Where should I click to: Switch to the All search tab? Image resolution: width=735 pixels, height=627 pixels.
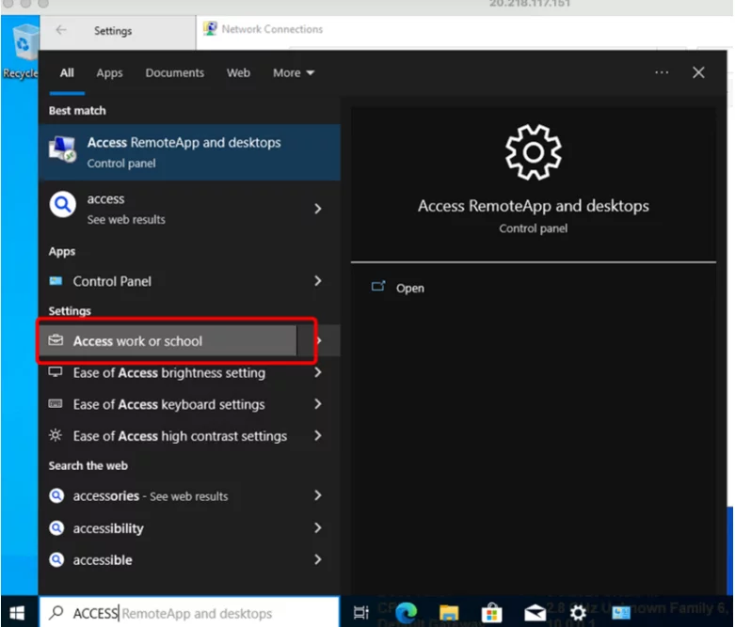click(x=67, y=73)
